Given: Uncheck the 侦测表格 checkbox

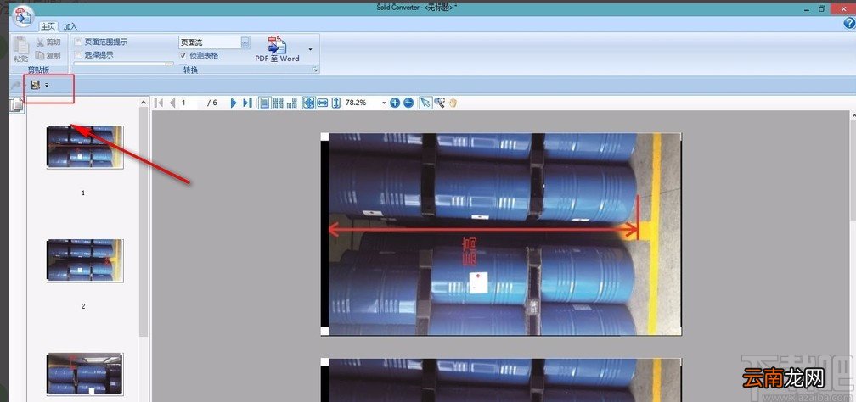Looking at the screenshot, I should [183, 55].
